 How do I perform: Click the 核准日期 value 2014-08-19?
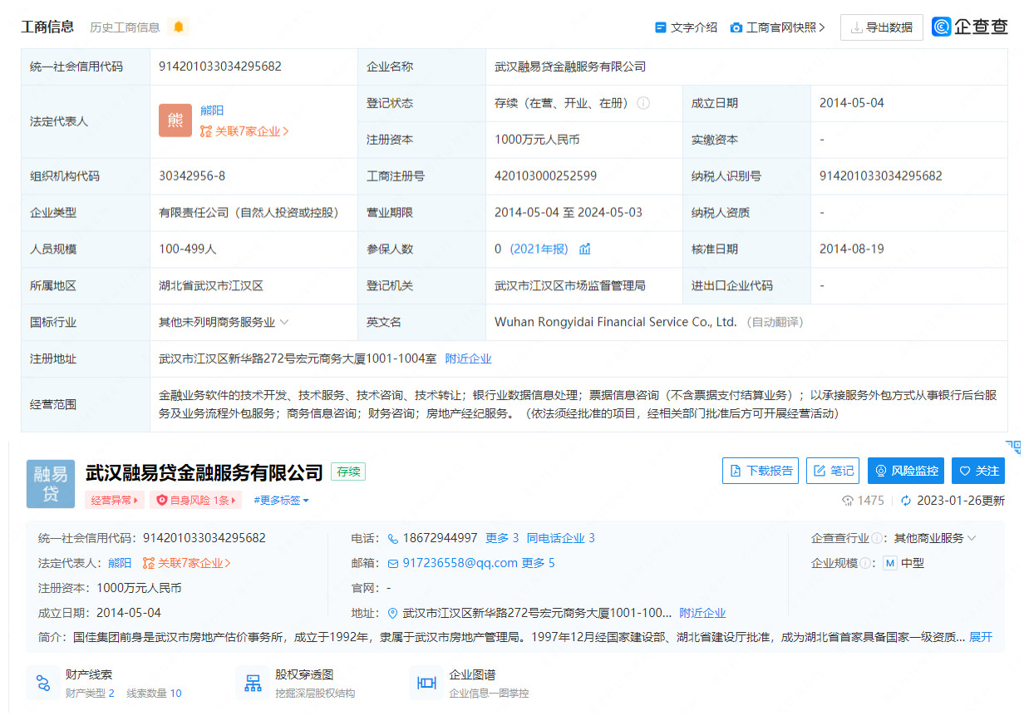[x=852, y=249]
